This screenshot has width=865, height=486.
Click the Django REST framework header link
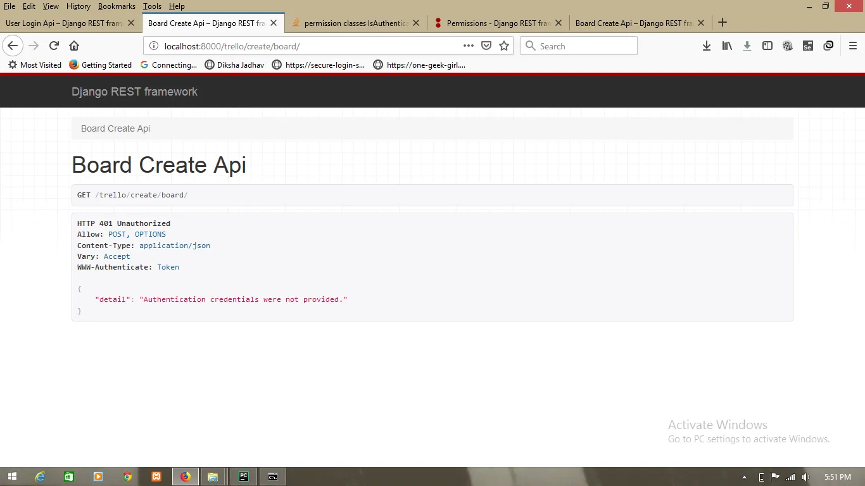pyautogui.click(x=134, y=92)
